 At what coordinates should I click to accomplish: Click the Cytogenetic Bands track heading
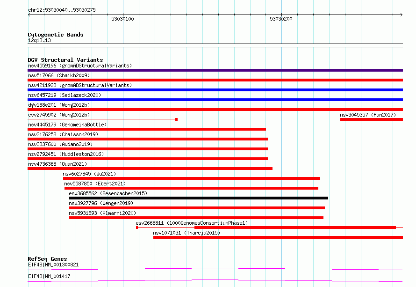point(56,35)
